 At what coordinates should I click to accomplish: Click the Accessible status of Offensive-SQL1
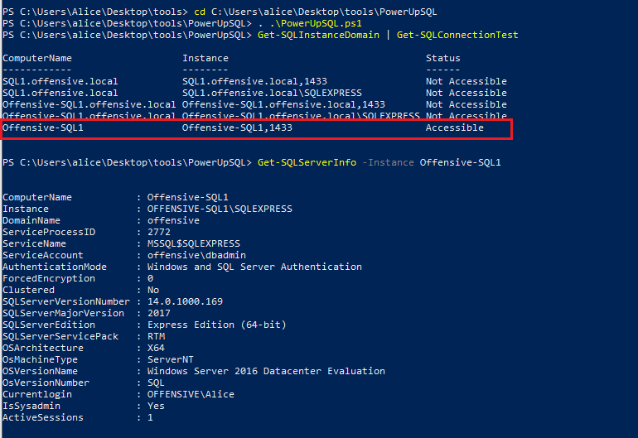click(455, 128)
